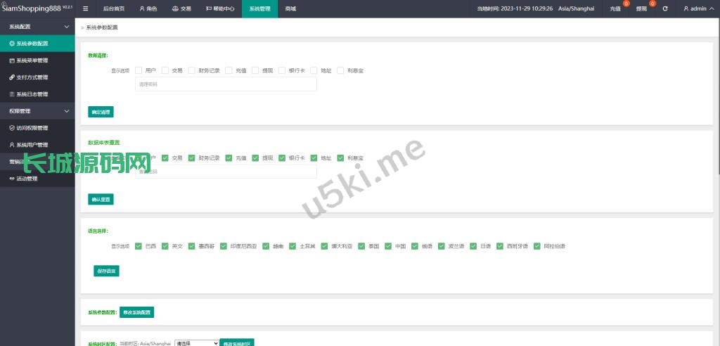The height and width of the screenshot is (346, 720).
Task: Switch to the 交易 top tab
Action: click(181, 8)
